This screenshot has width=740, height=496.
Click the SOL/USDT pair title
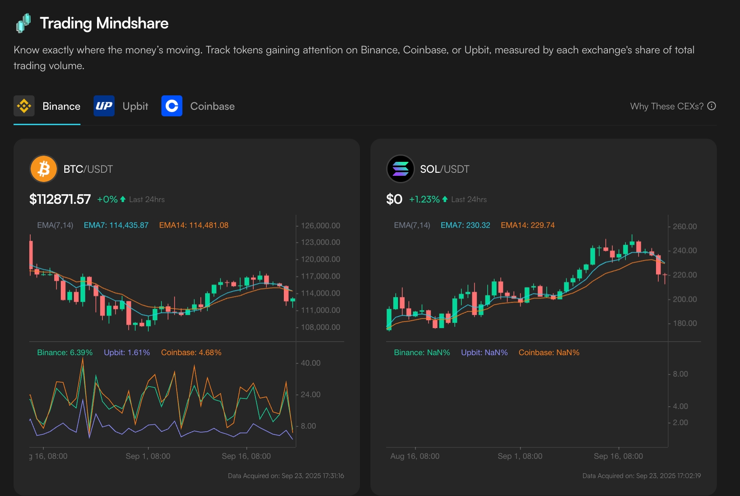[x=444, y=169]
